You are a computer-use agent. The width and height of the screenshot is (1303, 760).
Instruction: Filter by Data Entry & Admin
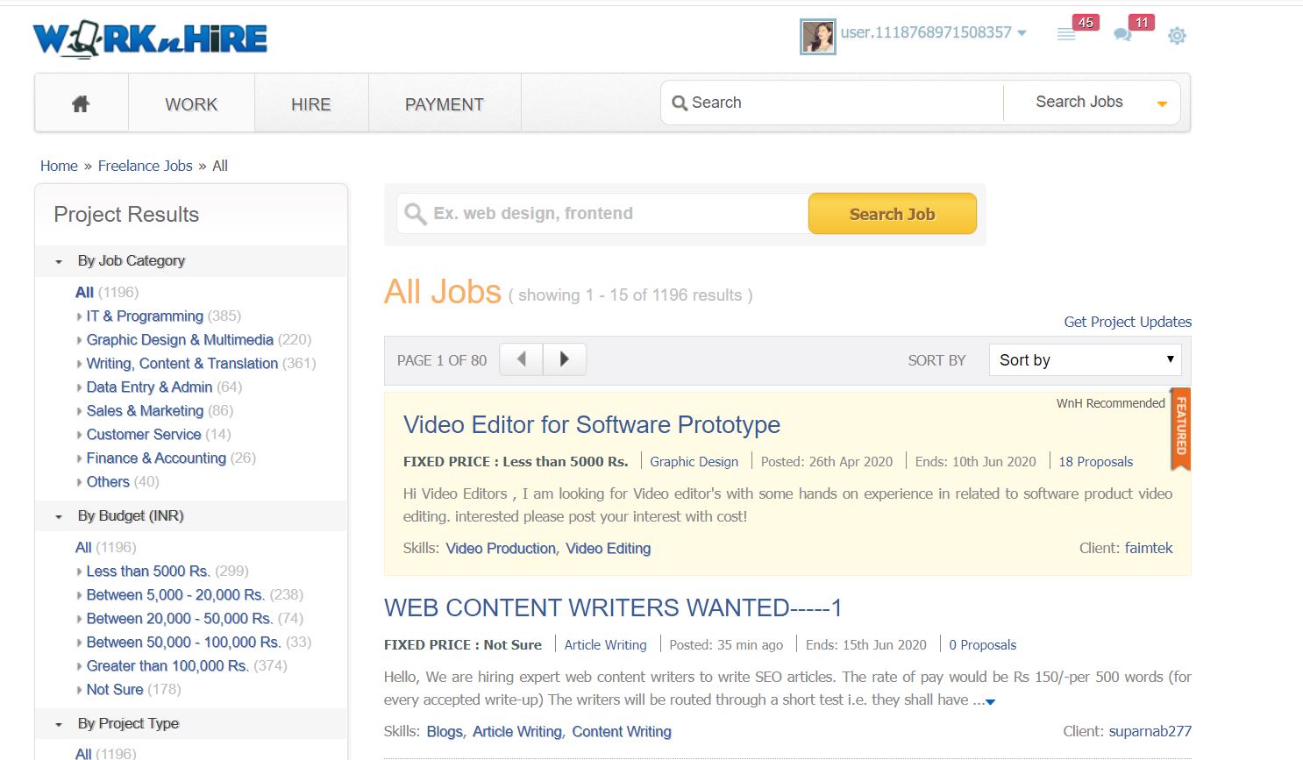point(149,387)
